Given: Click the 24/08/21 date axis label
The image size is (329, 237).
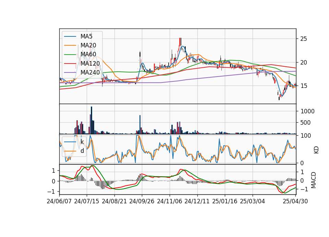Looking at the screenshot, I should pos(114,201).
